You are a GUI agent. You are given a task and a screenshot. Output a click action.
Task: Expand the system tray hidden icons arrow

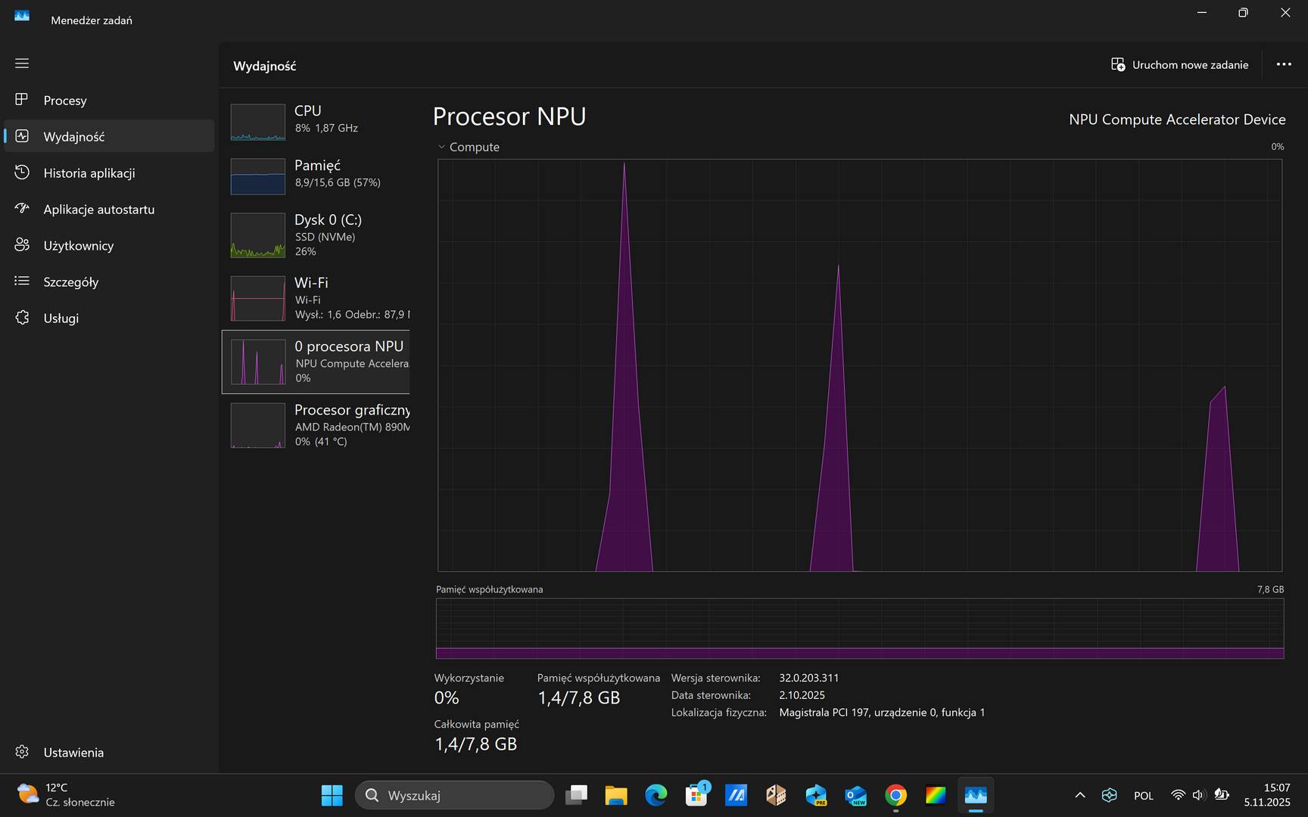click(1080, 795)
